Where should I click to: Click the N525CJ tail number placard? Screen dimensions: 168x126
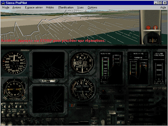pyautogui.click(x=25, y=50)
